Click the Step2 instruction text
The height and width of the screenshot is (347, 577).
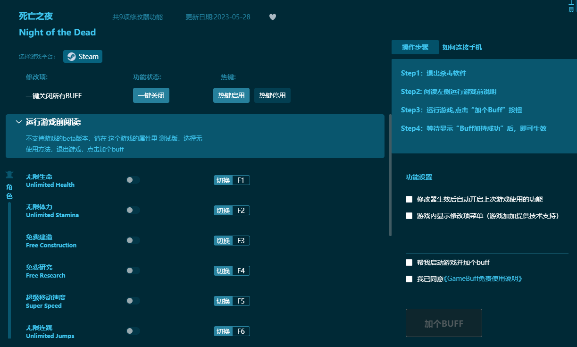tap(449, 92)
